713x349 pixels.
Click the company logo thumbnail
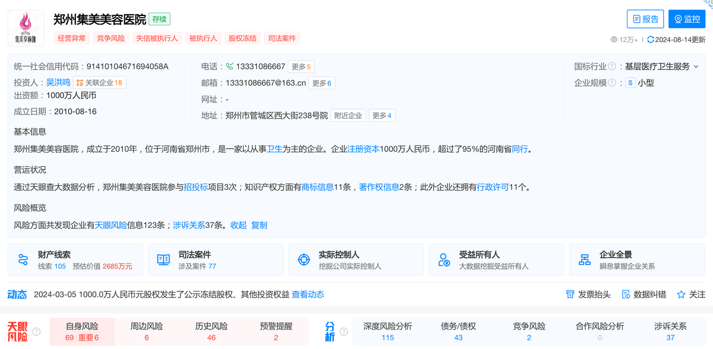click(26, 28)
